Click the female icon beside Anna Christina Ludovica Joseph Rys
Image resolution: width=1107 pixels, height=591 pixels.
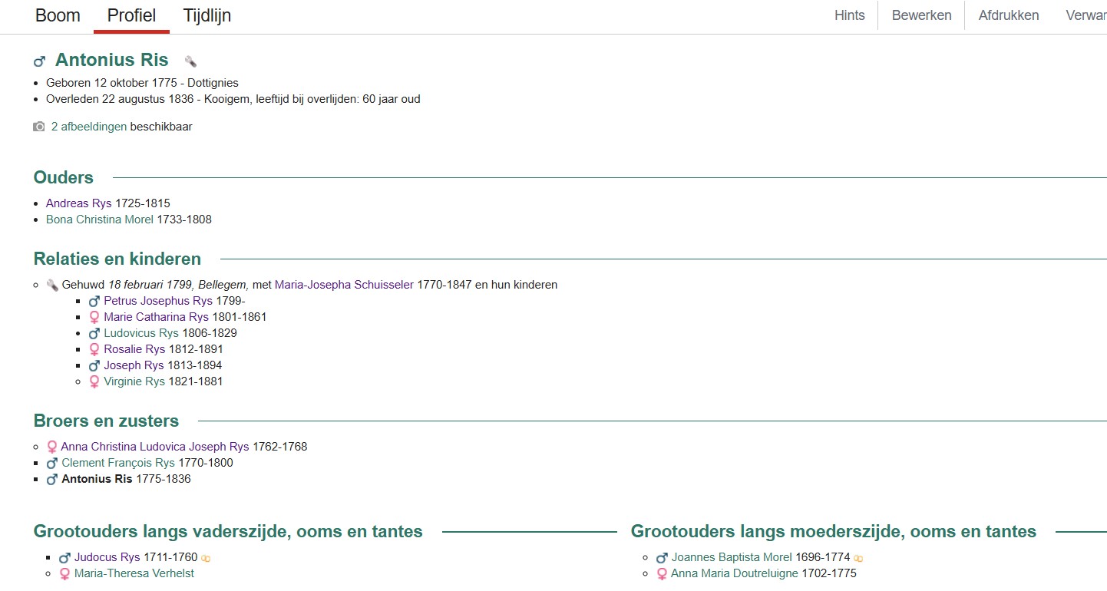tap(51, 446)
